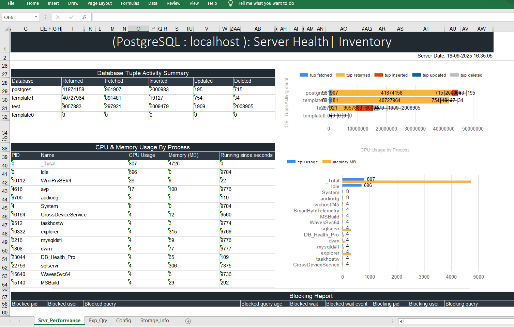Viewport: 514px width, 327px height.
Task: Click the previous sheet tab scroll arrow
Action: pyautogui.click(x=10, y=321)
